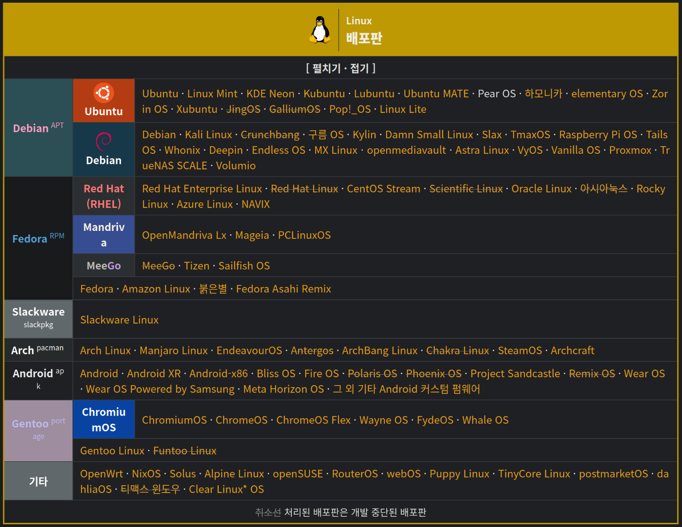Open the Manjaro Linux link
The height and width of the screenshot is (527, 682).
point(174,351)
